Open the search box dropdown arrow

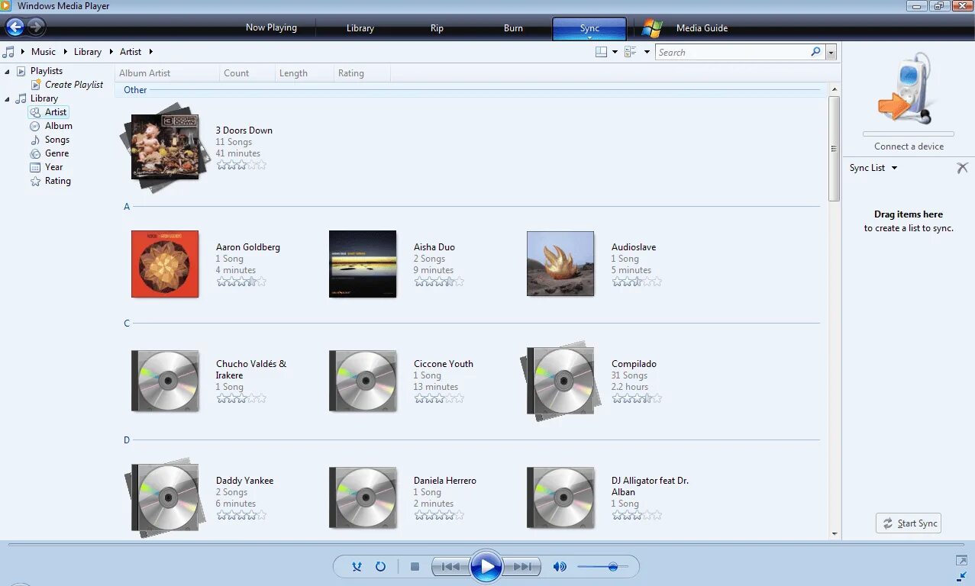831,53
